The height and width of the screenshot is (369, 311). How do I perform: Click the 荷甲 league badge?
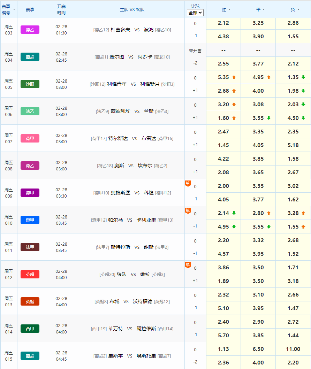[x=30, y=138]
